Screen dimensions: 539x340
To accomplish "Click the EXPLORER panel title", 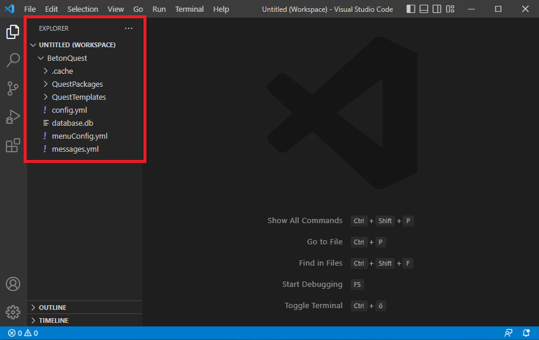I will (54, 28).
